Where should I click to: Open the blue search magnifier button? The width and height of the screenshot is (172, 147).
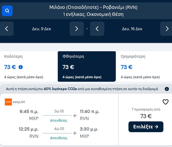coord(7,11)
